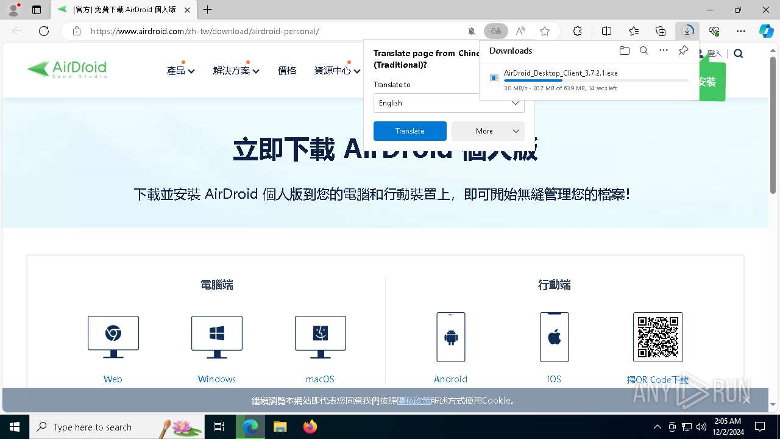Launch the Copilot sidebar icon

(x=767, y=31)
